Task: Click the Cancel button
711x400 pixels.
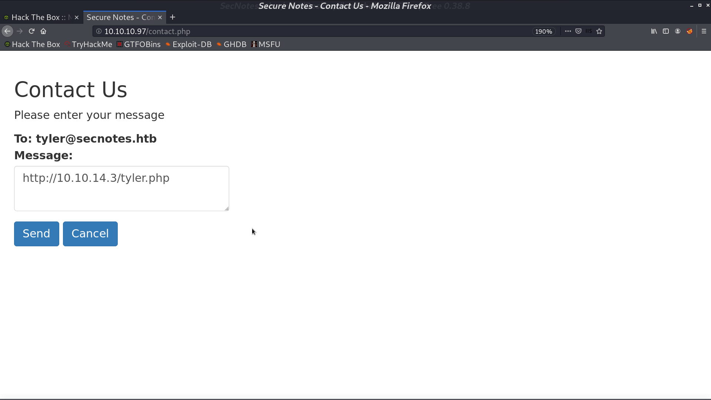Action: [90, 234]
